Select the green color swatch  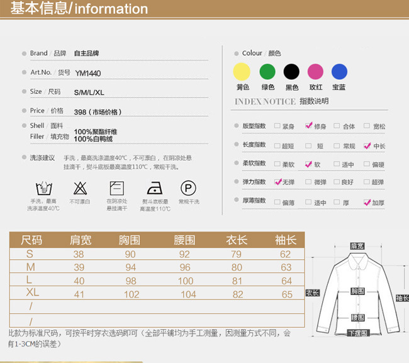(x=267, y=72)
